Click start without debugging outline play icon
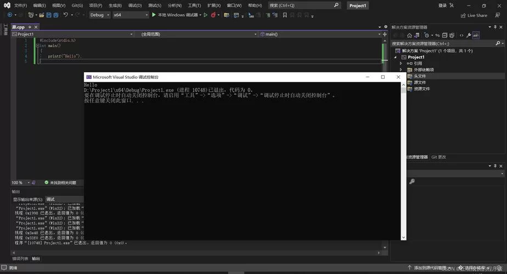The height and width of the screenshot is (274, 507). [x=205, y=15]
